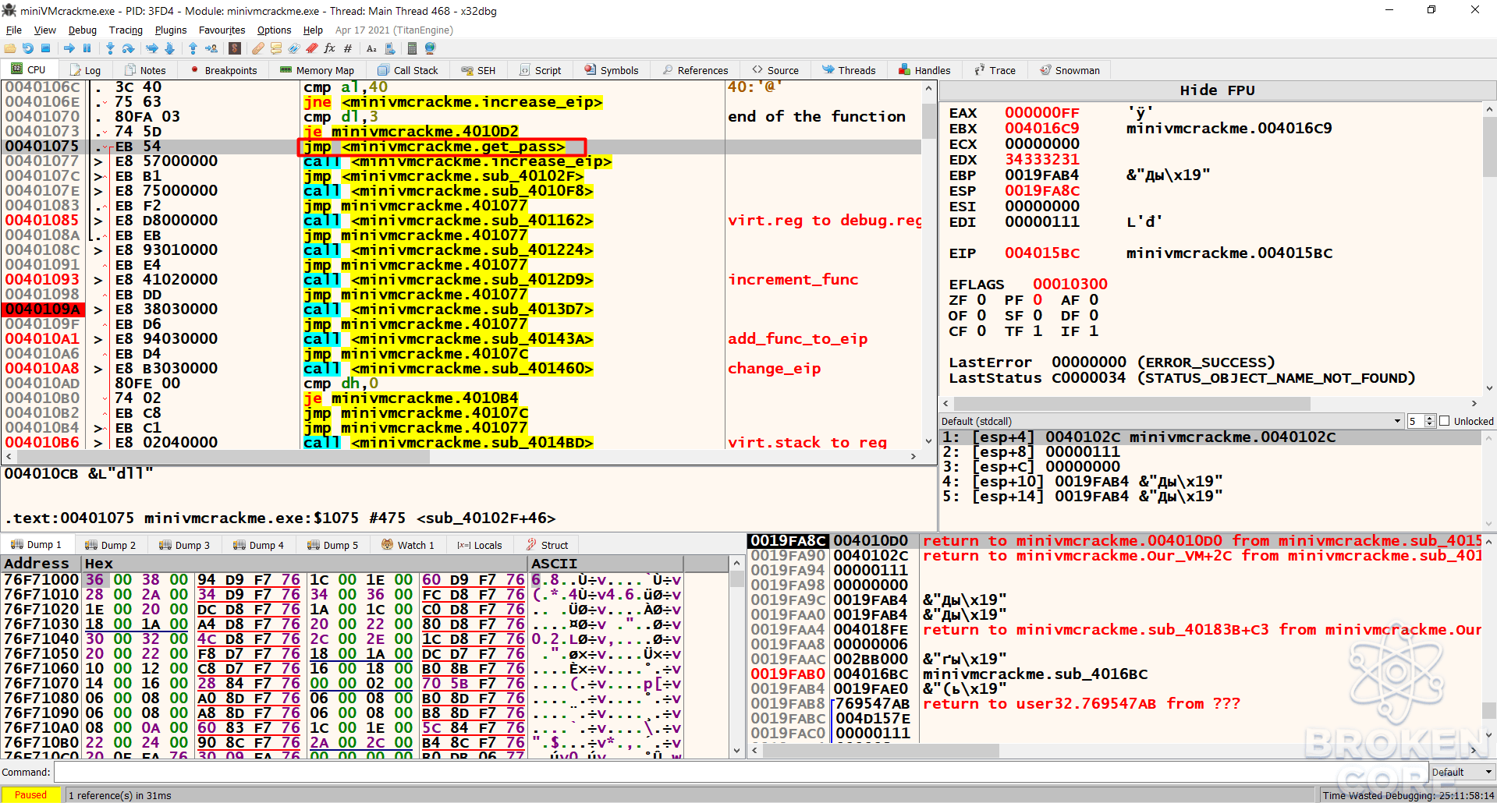Select the Dump 2 tab
This screenshot has width=1497, height=803.
point(110,545)
